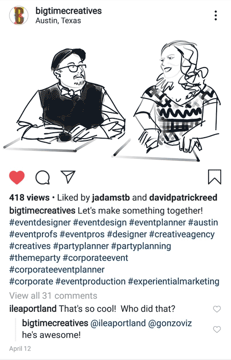Save post with bookmark icon

coord(214,177)
